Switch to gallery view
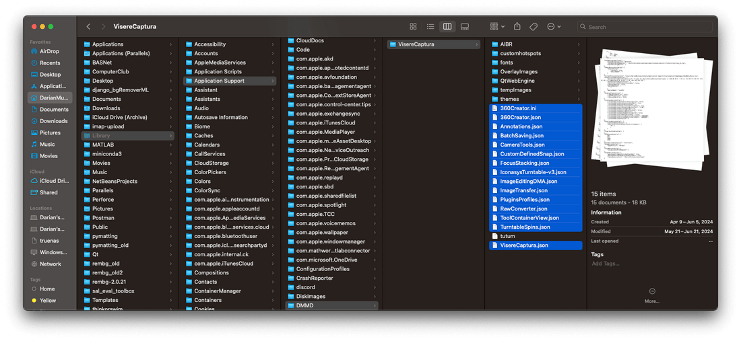This screenshot has width=741, height=341. click(465, 27)
